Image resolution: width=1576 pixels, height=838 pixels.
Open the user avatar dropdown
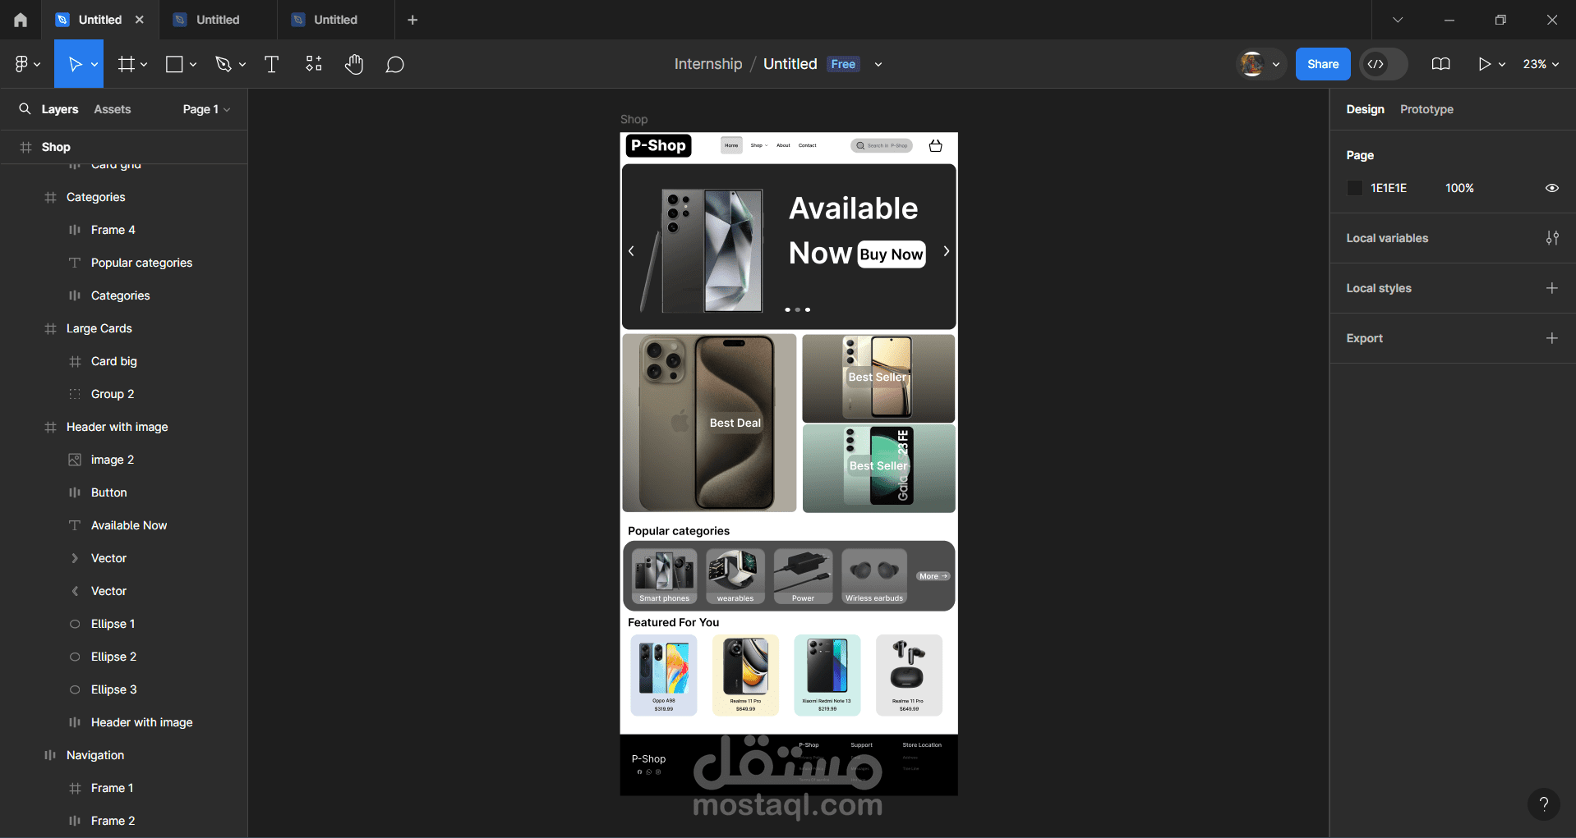(x=1276, y=64)
